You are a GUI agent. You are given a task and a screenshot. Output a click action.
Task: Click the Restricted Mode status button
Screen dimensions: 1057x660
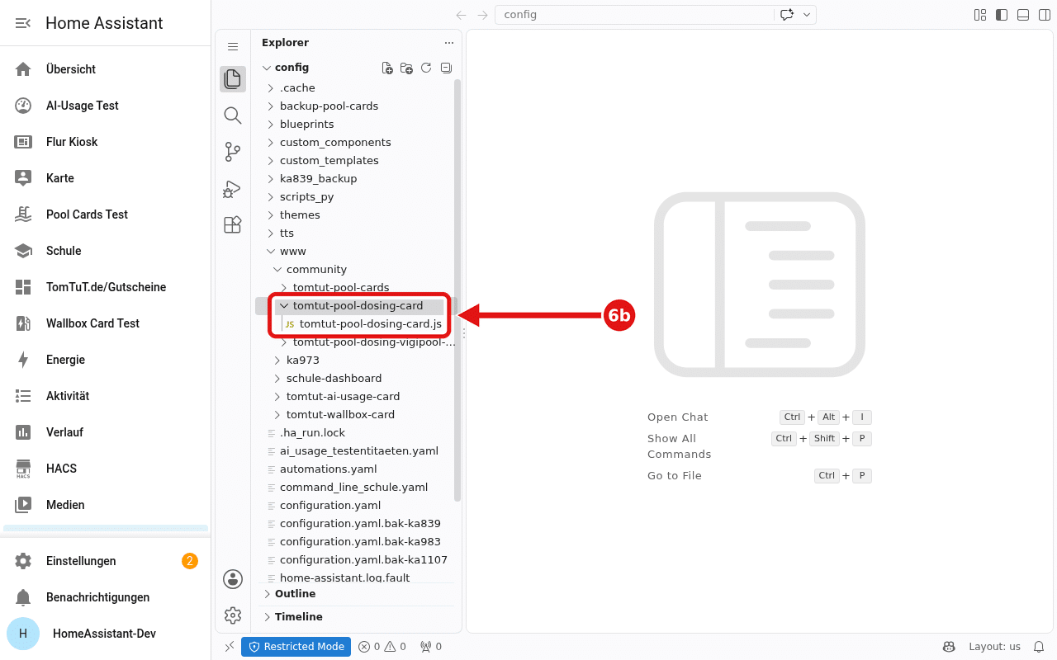[x=296, y=647]
